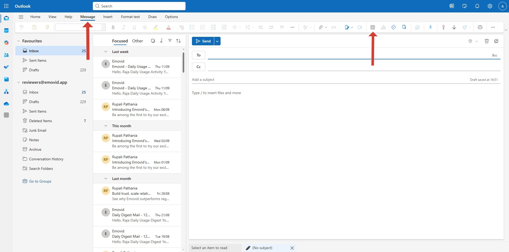Viewport: 509px width, 252px height.
Task: Toggle bold formatting
Action: [113, 27]
